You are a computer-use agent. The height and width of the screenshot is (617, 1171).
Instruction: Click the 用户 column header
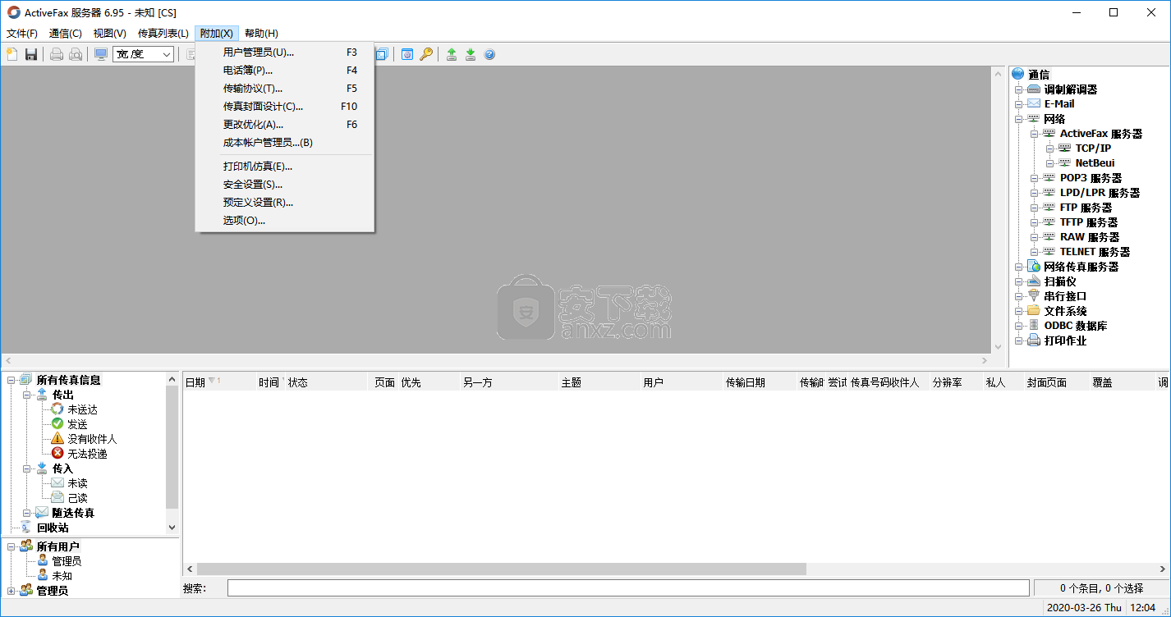[x=682, y=382]
